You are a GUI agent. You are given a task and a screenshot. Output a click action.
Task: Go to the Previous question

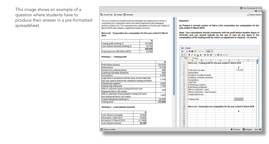point(234,137)
